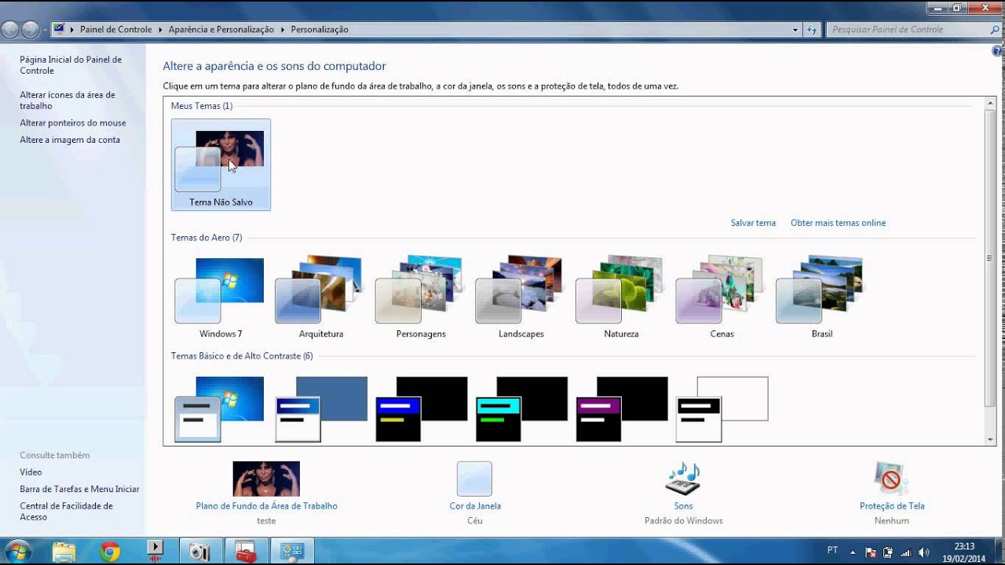Screen dimensions: 1005x565
Task: Refresh the Control Panel address bar
Action: click(812, 30)
